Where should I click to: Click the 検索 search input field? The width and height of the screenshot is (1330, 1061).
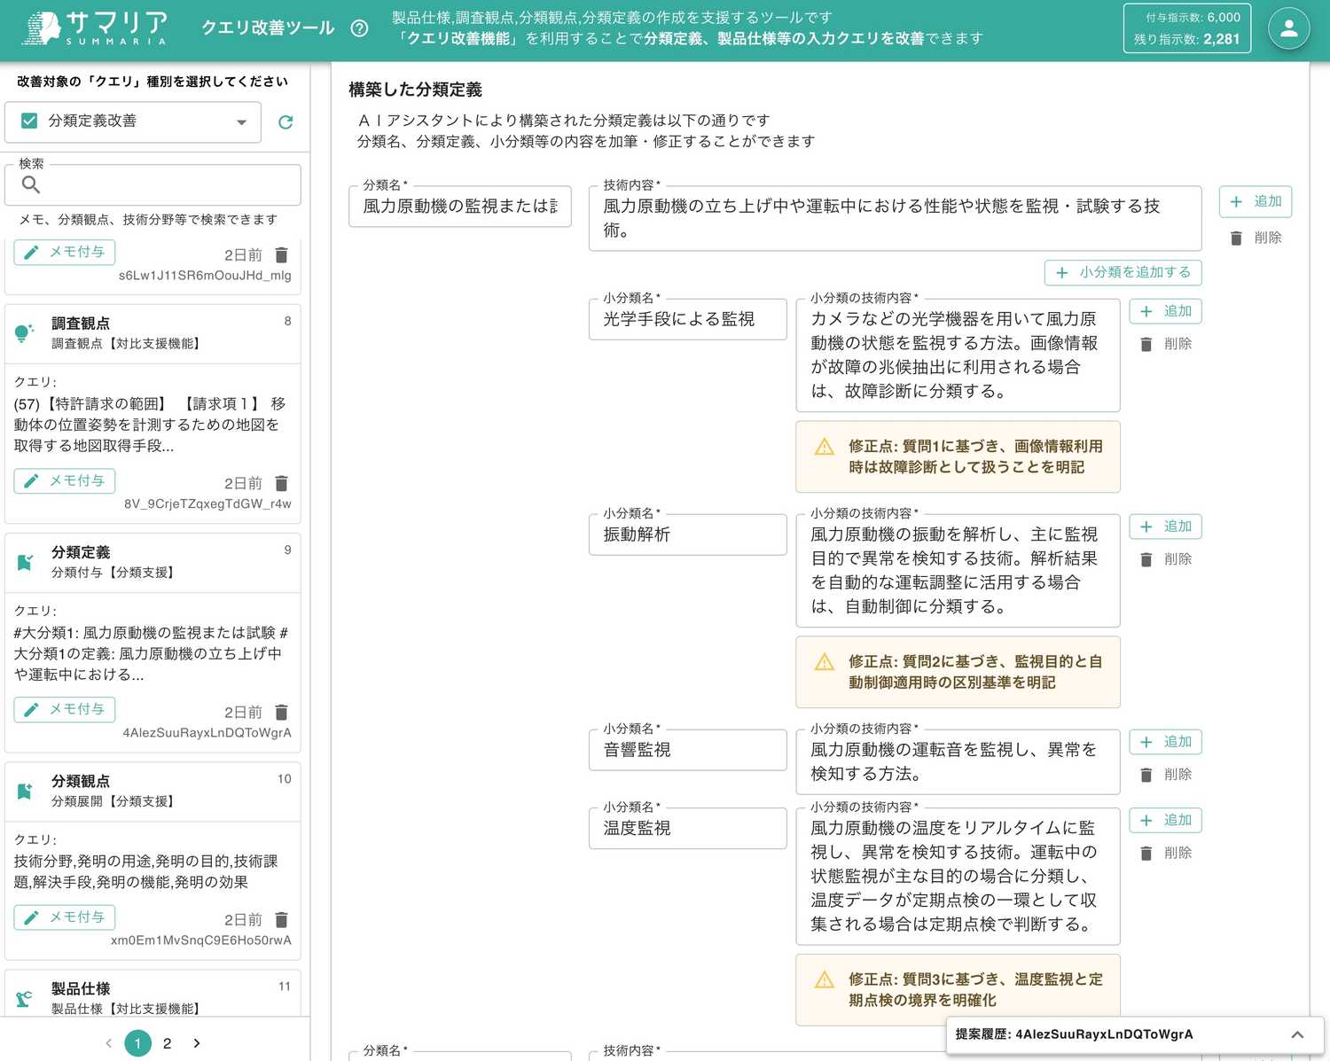(153, 184)
